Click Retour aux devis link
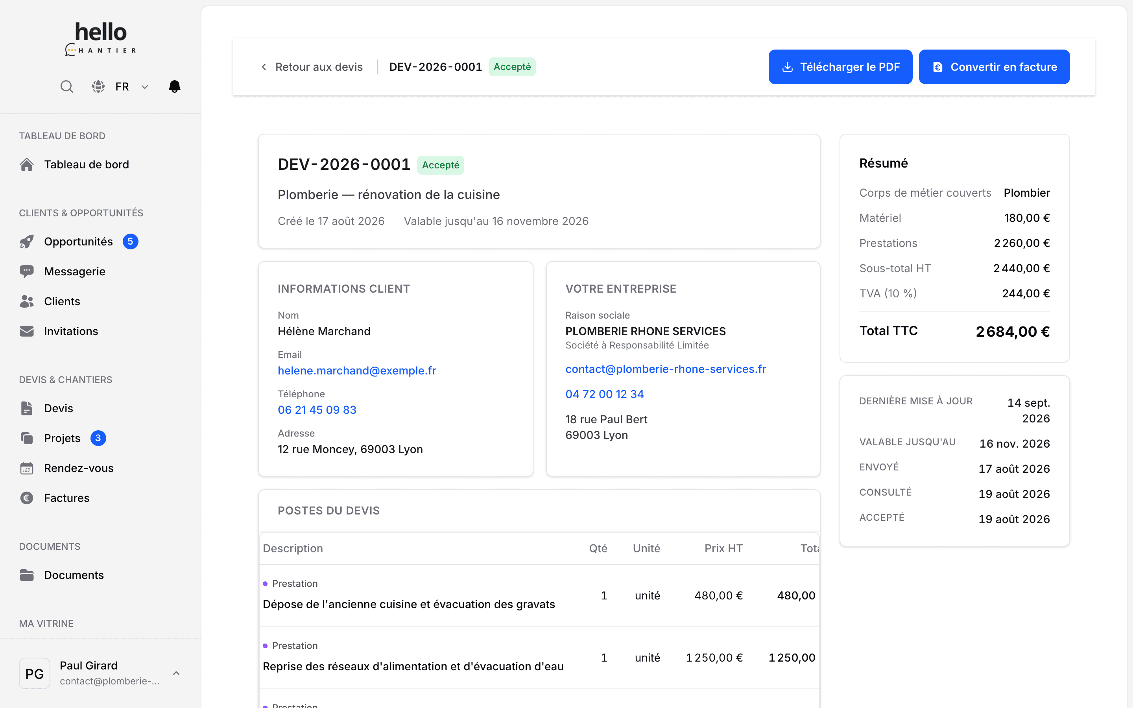Image resolution: width=1133 pixels, height=708 pixels. click(319, 67)
